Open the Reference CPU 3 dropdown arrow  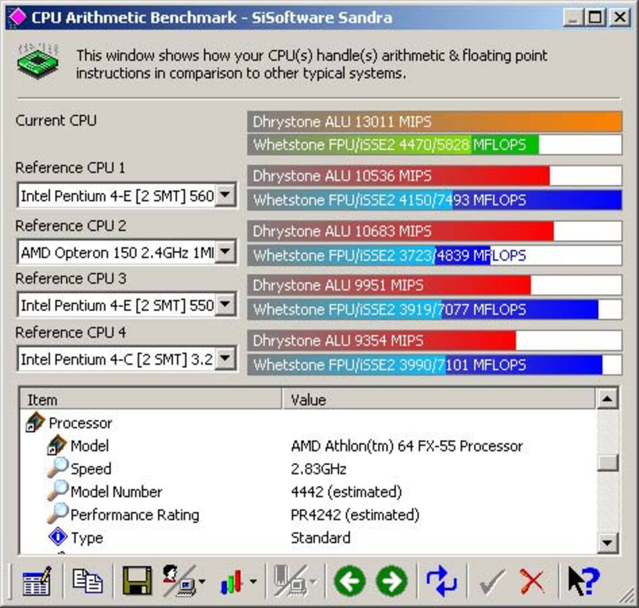(225, 304)
